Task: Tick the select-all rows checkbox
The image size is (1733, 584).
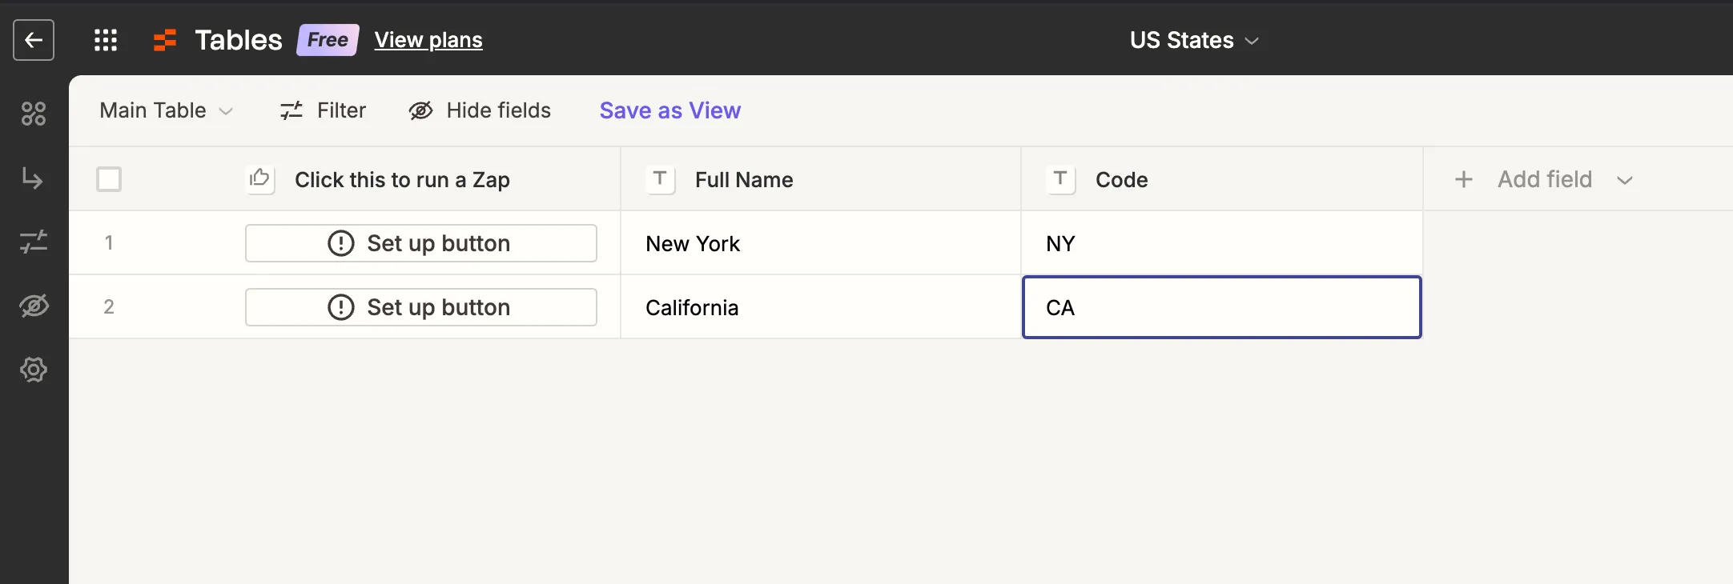Action: click(109, 179)
